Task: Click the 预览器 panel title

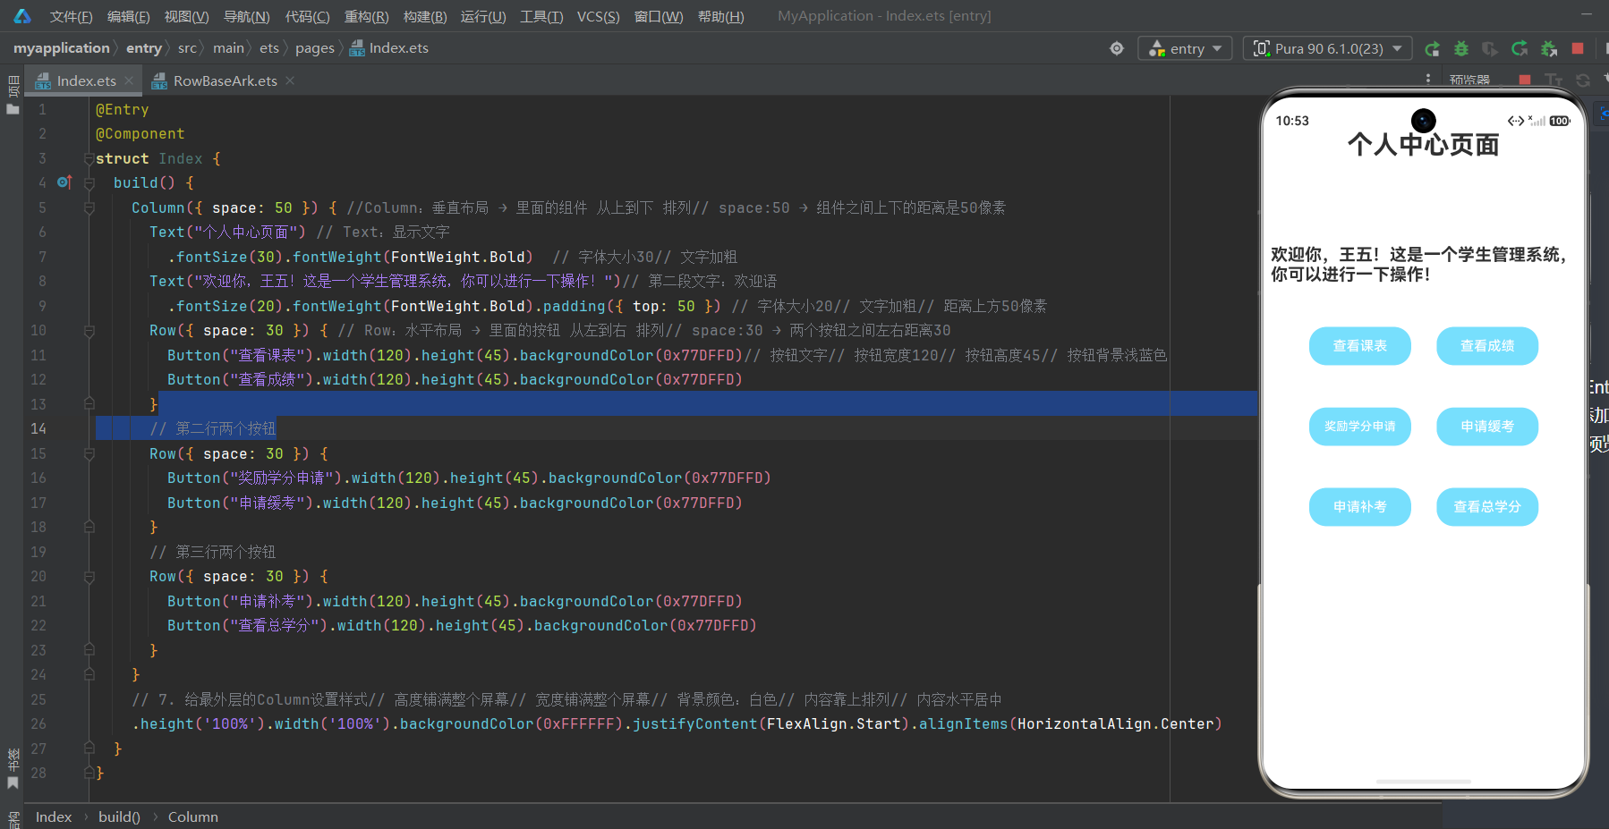Action: pyautogui.click(x=1469, y=80)
